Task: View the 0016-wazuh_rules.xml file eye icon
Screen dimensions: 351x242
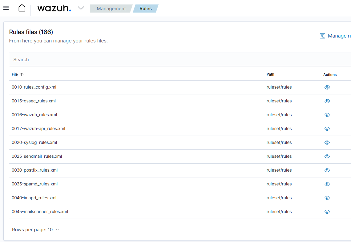Action: click(x=327, y=115)
